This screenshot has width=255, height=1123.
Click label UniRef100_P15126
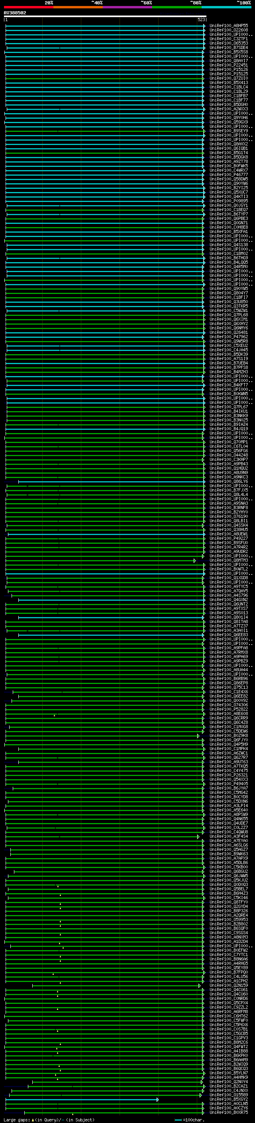(229, 69)
